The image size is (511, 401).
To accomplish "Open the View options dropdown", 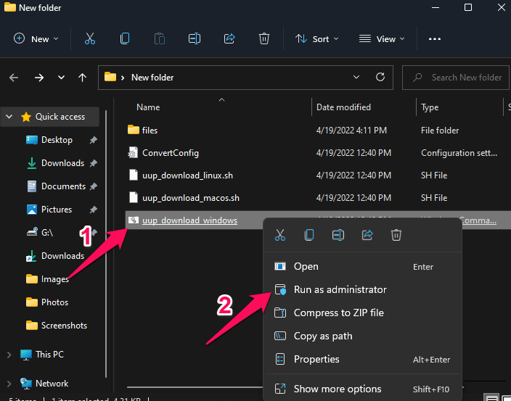I will [382, 39].
